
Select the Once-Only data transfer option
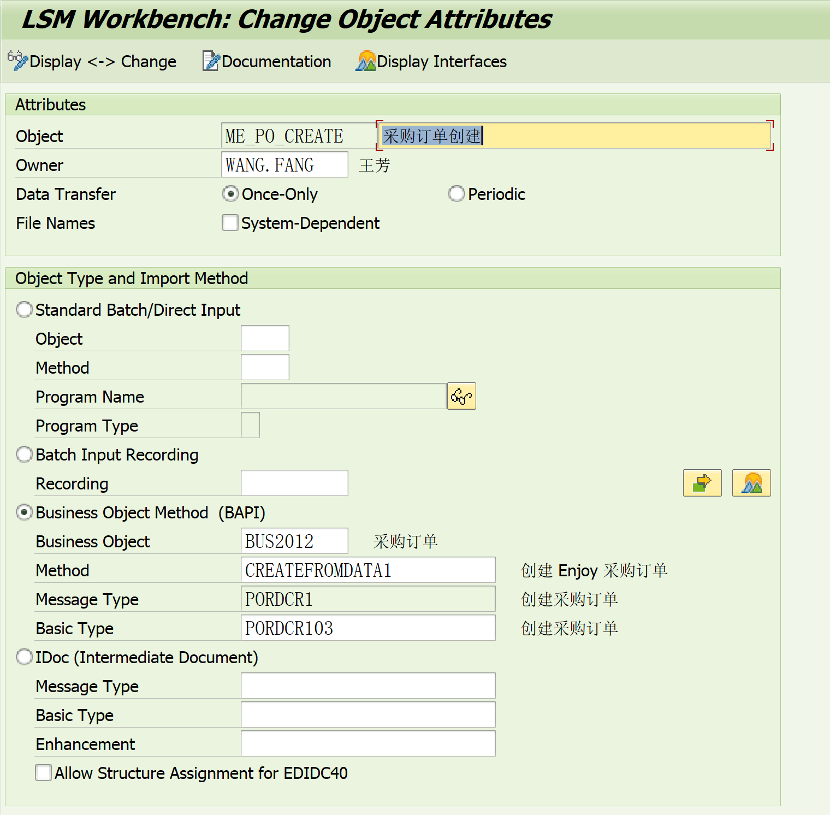pyautogui.click(x=230, y=193)
